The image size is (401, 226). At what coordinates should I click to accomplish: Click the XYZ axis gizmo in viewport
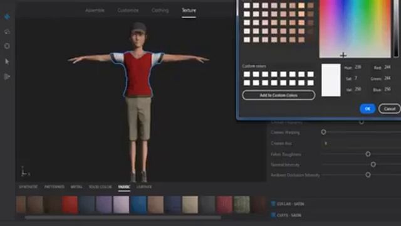25,171
